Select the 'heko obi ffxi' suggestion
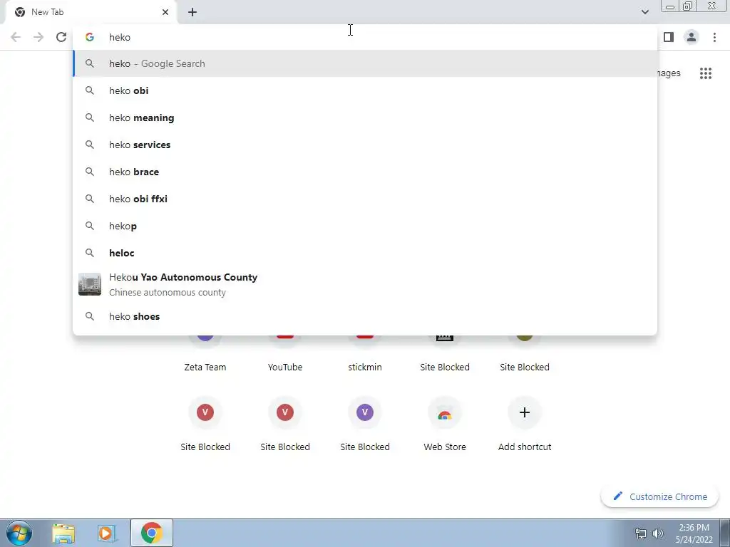This screenshot has width=730, height=547. point(366,199)
